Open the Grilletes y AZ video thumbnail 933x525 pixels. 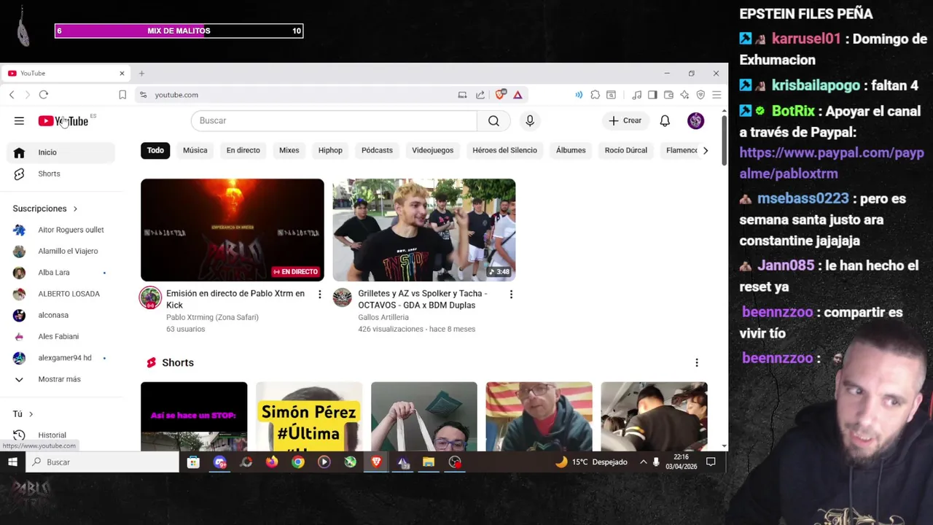pyautogui.click(x=423, y=230)
